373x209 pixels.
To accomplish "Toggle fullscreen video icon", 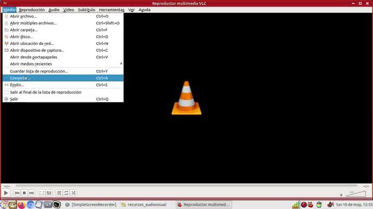I will tap(42, 193).
